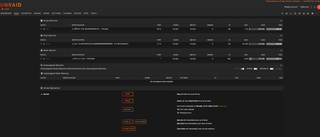The image size is (320, 137).
Task: Click the Flash browse icon
Action: coord(41,58)
